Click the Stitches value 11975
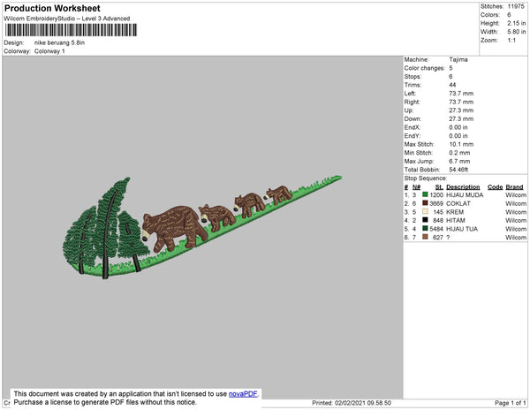The width and height of the screenshot is (530, 410). 515,6
